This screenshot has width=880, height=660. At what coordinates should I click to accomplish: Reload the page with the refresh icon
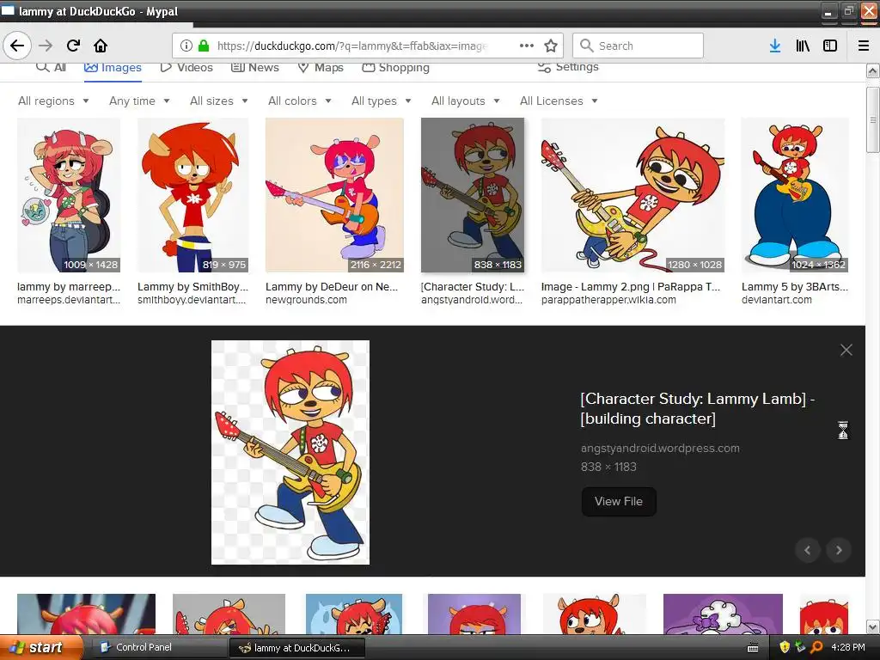pyautogui.click(x=74, y=46)
